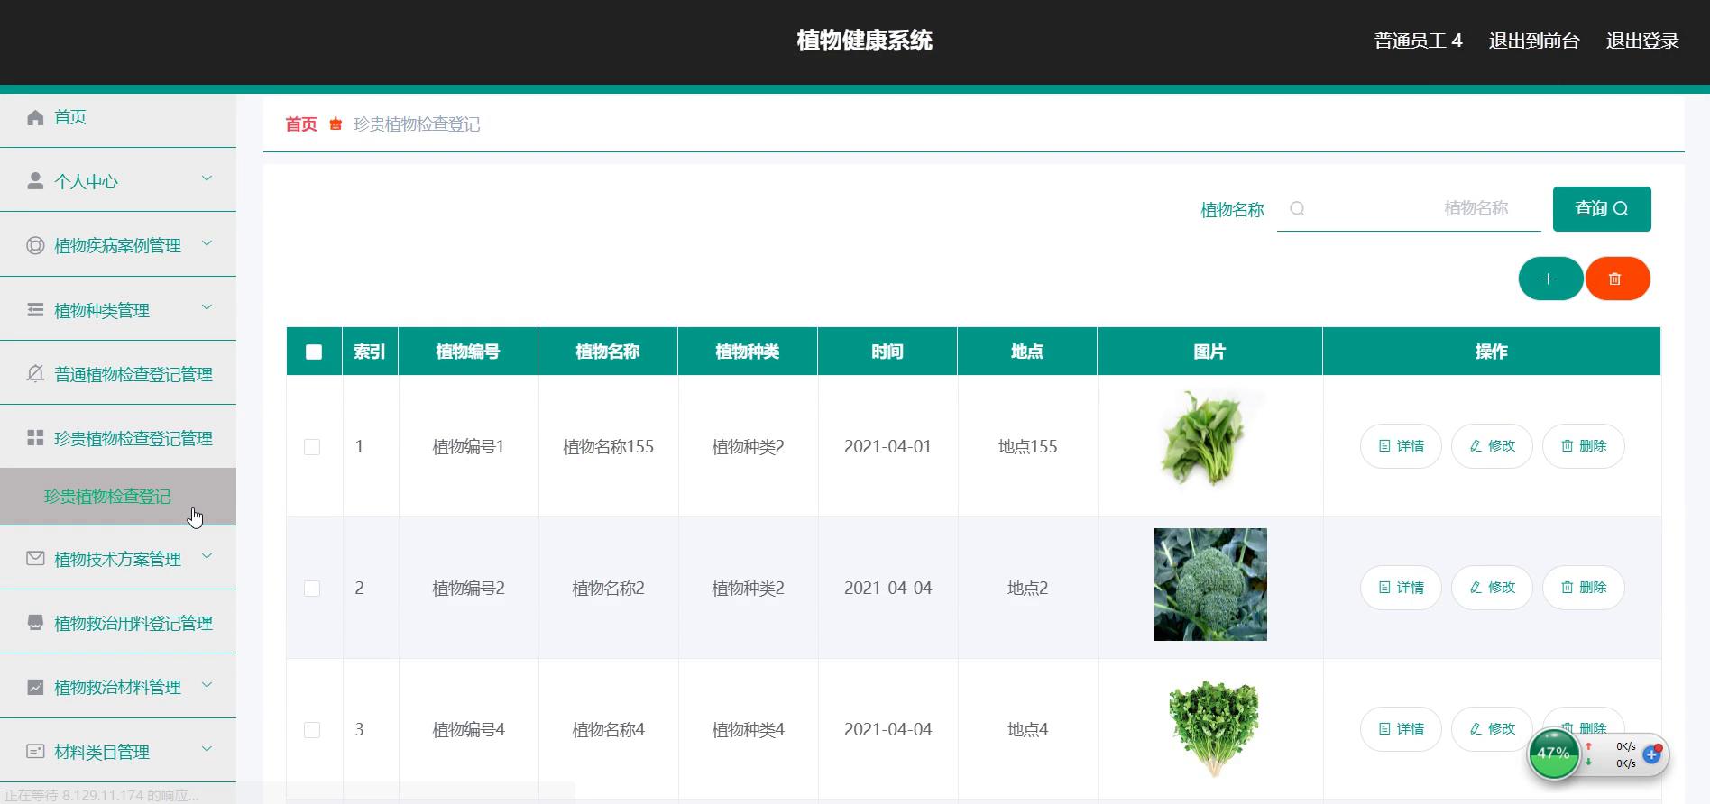Click the 查询 search button
Image resolution: width=1710 pixels, height=804 pixels.
[x=1601, y=209]
